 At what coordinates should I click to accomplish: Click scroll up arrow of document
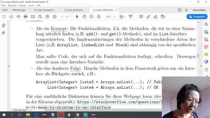pos(198,22)
